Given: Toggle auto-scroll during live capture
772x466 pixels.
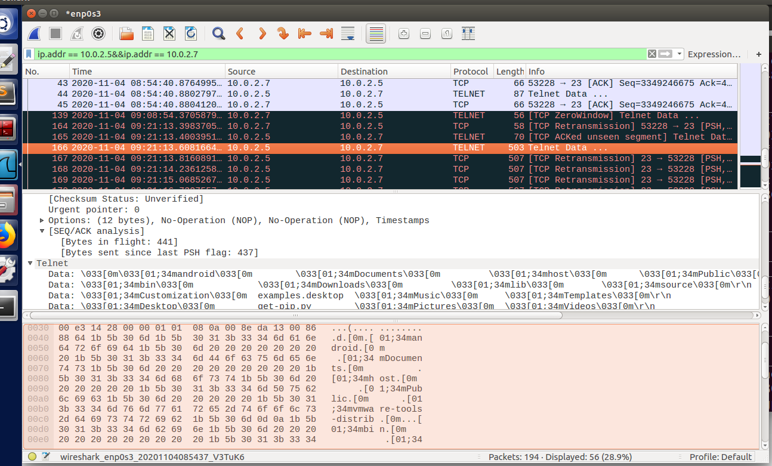Looking at the screenshot, I should tap(348, 33).
